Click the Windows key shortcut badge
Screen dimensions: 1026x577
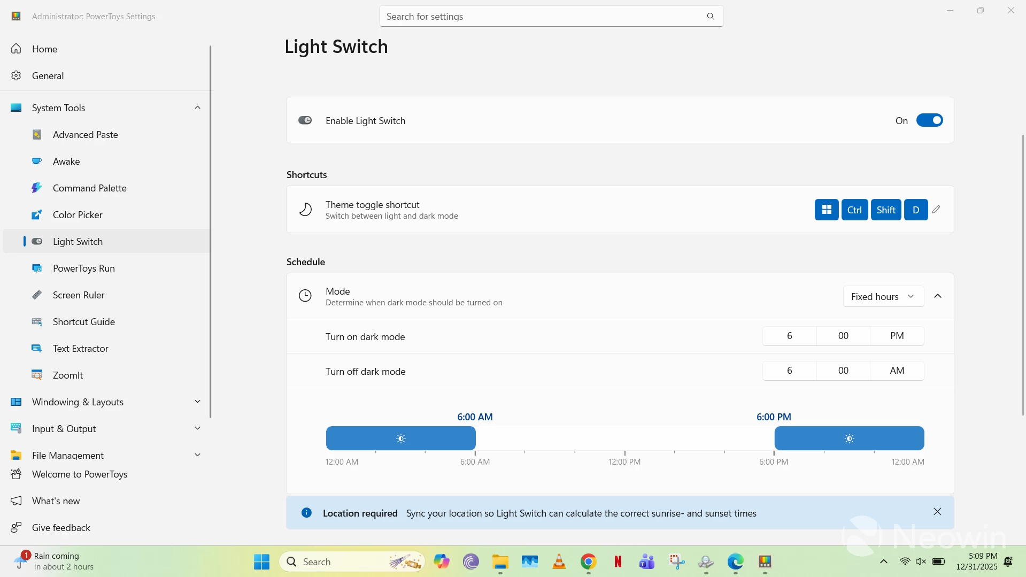point(827,210)
